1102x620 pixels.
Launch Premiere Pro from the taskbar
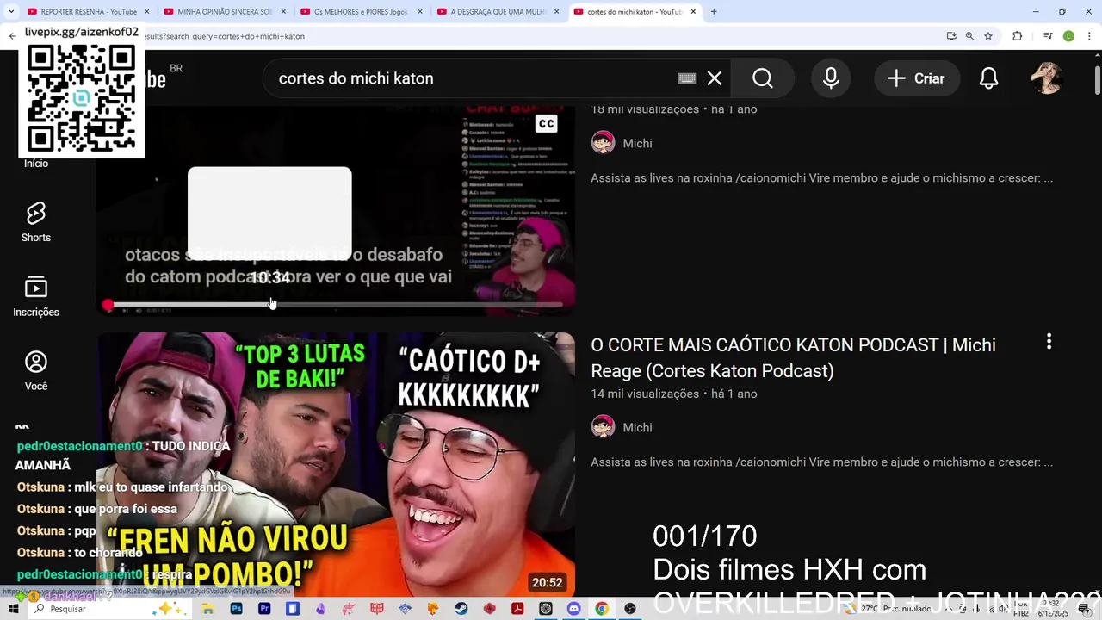(264, 609)
